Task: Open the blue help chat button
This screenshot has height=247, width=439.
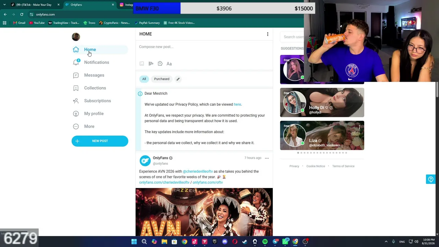Action: [x=431, y=179]
